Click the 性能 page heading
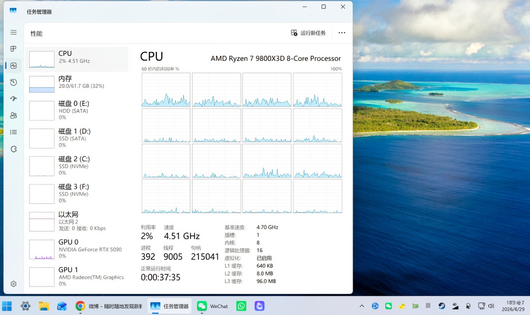Viewport: 530px width, 315px height. [36, 34]
